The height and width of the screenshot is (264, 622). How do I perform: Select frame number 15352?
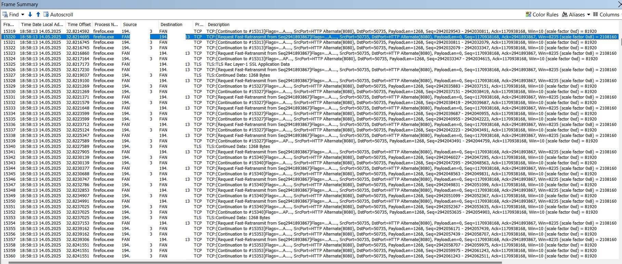[9, 212]
